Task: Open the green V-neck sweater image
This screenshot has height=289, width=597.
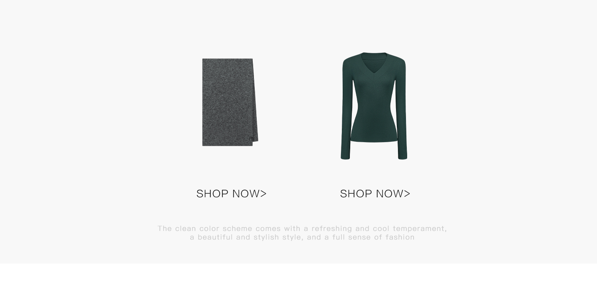Action: (x=374, y=106)
